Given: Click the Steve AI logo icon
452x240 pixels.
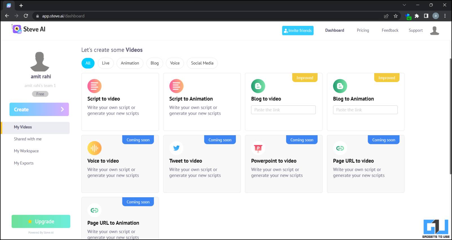Looking at the screenshot, I should pos(17,29).
